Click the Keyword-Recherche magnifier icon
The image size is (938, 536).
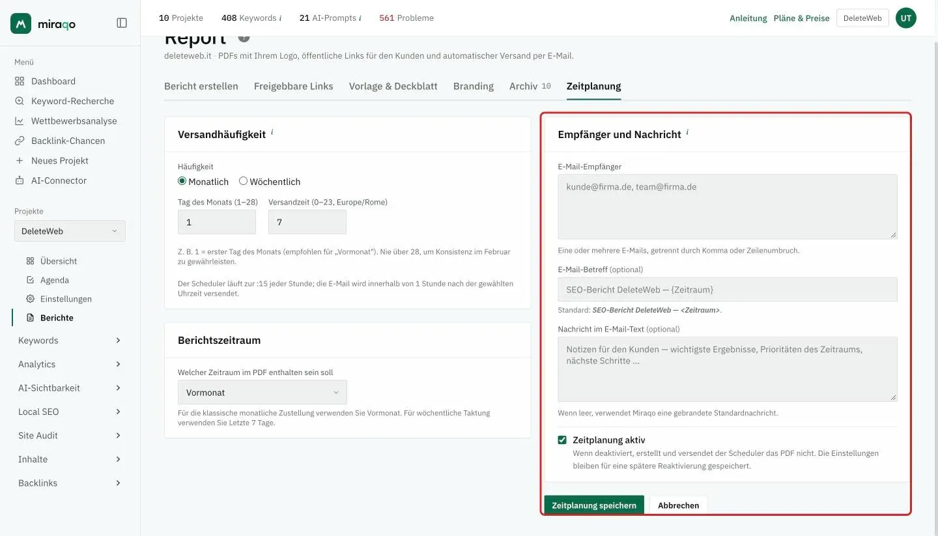[x=20, y=101]
